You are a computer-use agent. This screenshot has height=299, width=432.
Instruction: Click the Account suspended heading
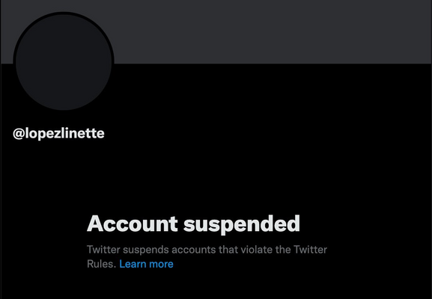(193, 224)
